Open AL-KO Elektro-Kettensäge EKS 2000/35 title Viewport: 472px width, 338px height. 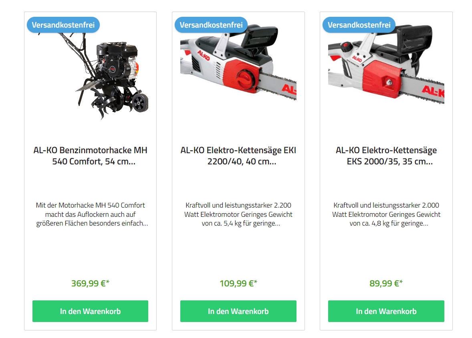point(386,156)
